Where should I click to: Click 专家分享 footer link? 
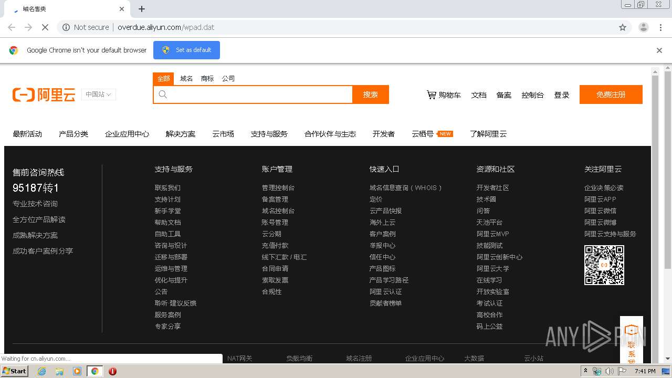tap(167, 327)
